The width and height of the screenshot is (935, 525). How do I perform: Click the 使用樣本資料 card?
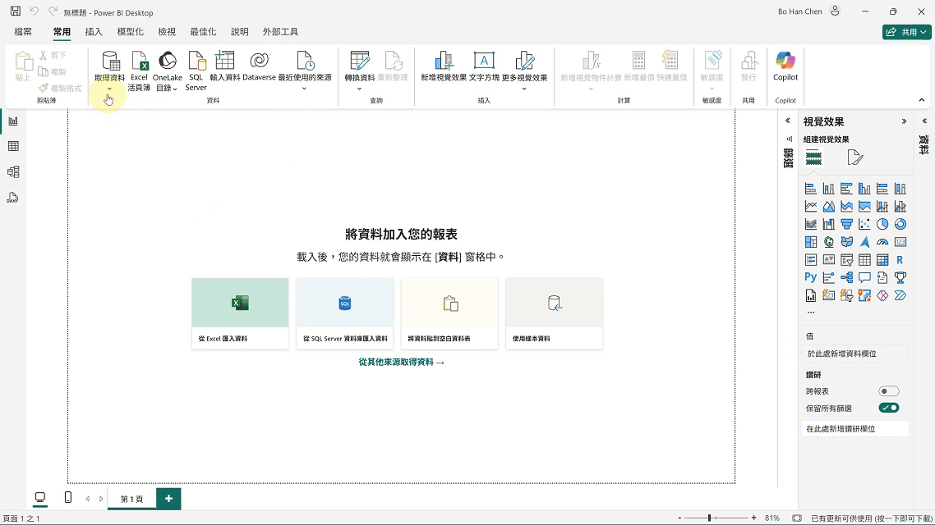554,313
